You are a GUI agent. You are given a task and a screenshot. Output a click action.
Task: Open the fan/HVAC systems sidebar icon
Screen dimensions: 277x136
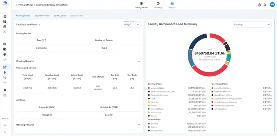(5, 54)
